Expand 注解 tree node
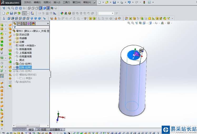Image resolution: width=197 pixels, height=134 pixels. (x=14, y=42)
